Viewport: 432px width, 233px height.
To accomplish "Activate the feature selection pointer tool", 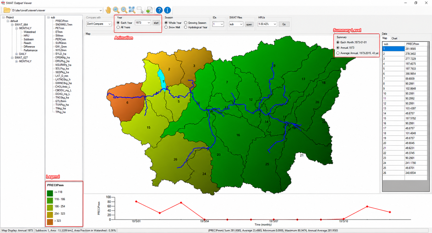I will (x=140, y=10).
